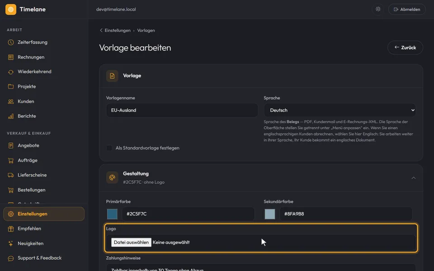
Task: Click the Rechnungen invoice icon
Action: click(x=11, y=57)
